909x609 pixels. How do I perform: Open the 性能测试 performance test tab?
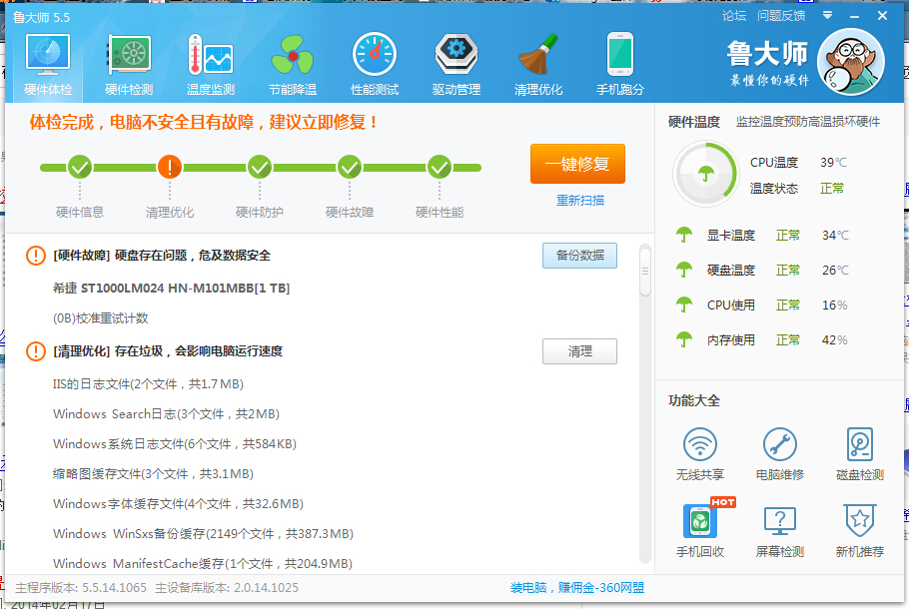[375, 65]
